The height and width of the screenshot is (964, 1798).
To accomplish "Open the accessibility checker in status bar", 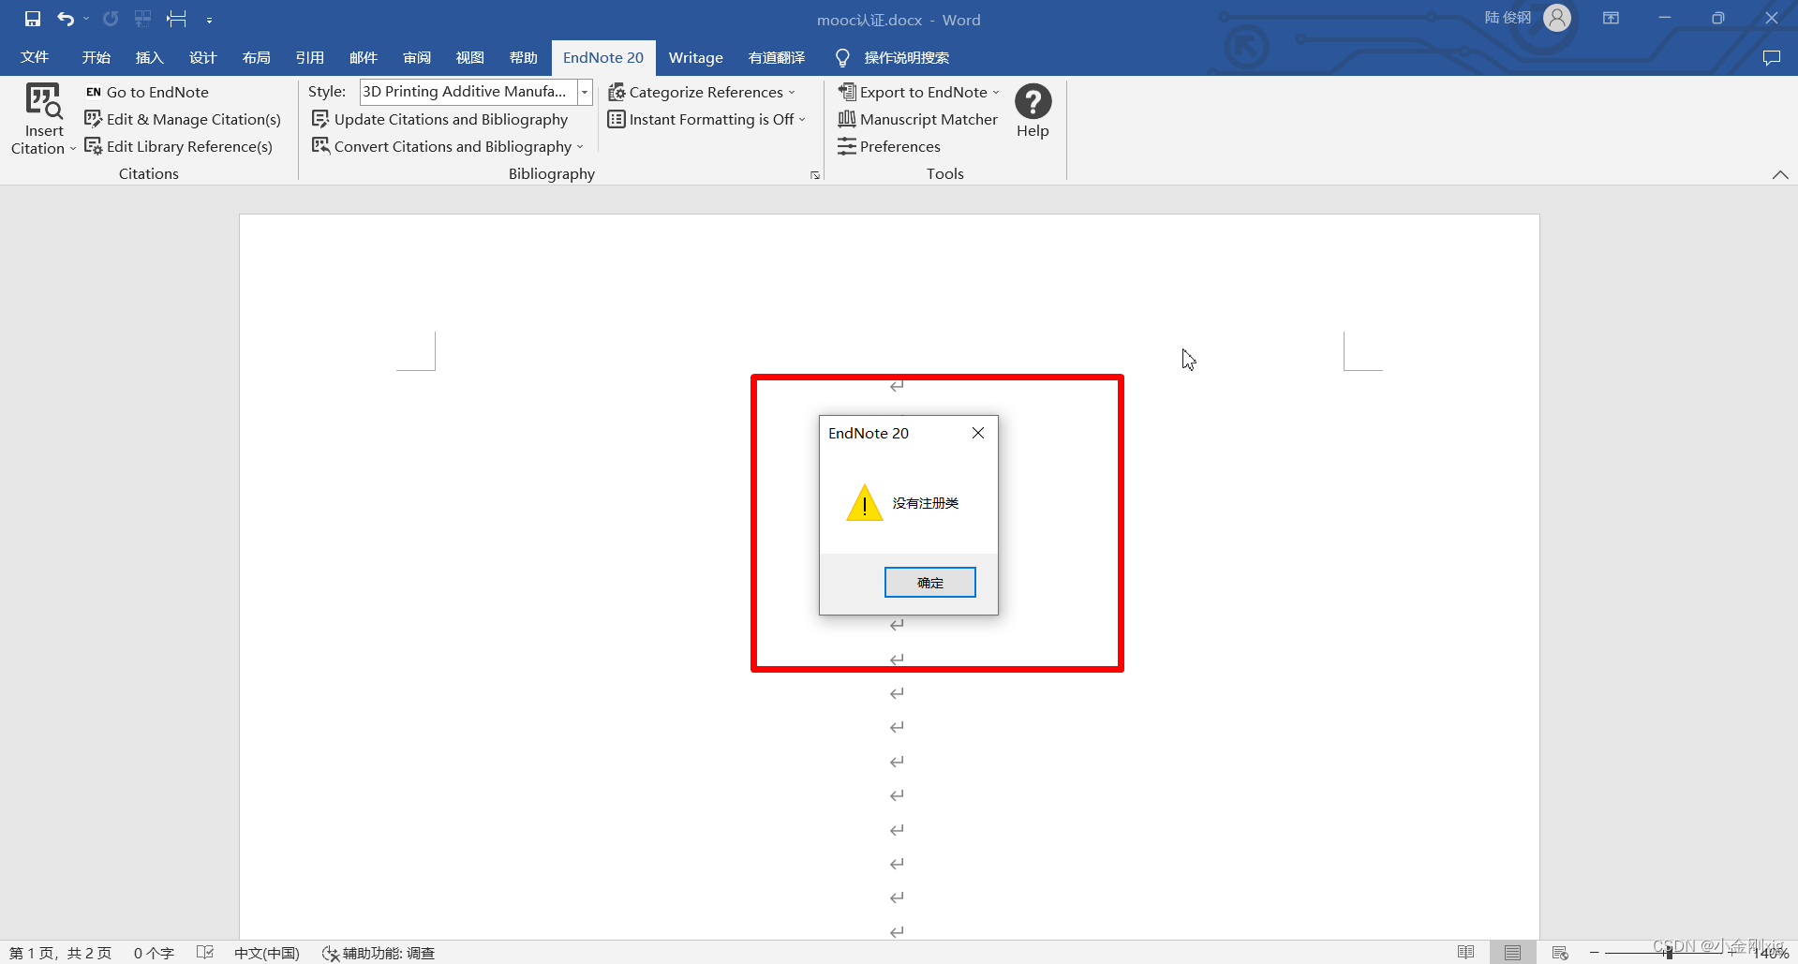I will click(x=379, y=952).
